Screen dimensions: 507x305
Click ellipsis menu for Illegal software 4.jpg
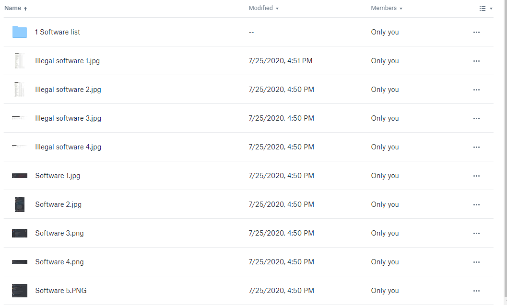pos(476,147)
